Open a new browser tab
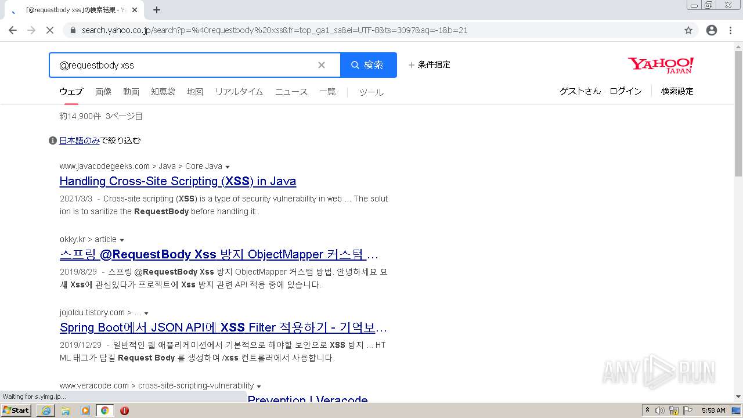Viewport: 743px width, 418px height. pos(157,10)
